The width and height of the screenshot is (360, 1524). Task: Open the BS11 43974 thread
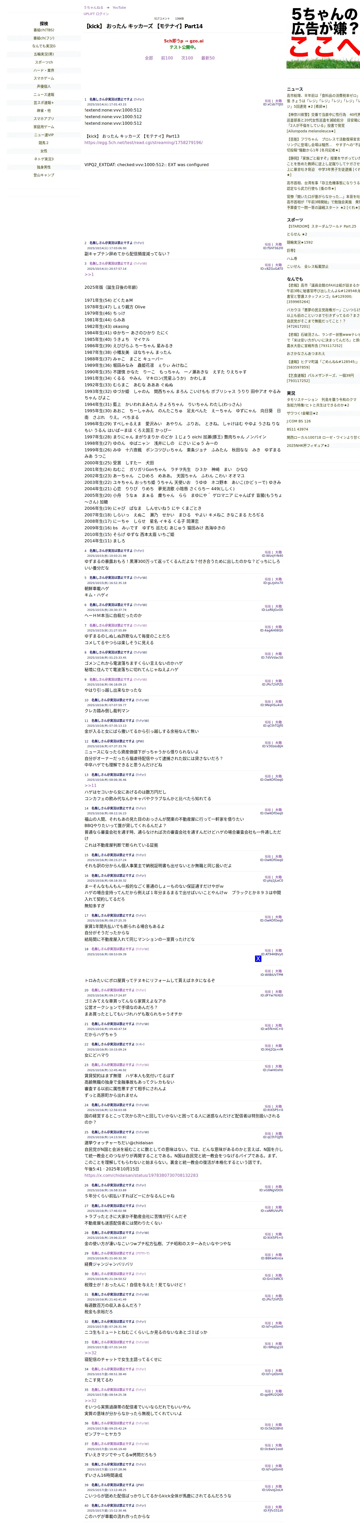pos(297,430)
